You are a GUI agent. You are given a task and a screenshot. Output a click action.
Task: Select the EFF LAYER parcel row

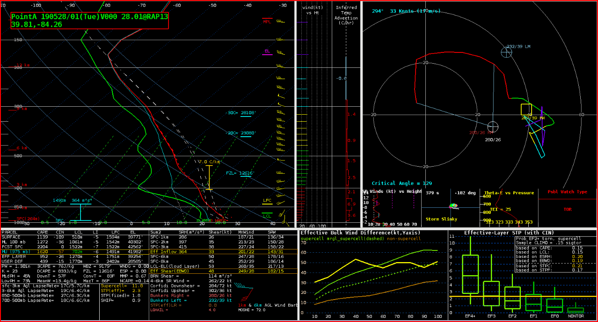pyautogui.click(x=74, y=256)
